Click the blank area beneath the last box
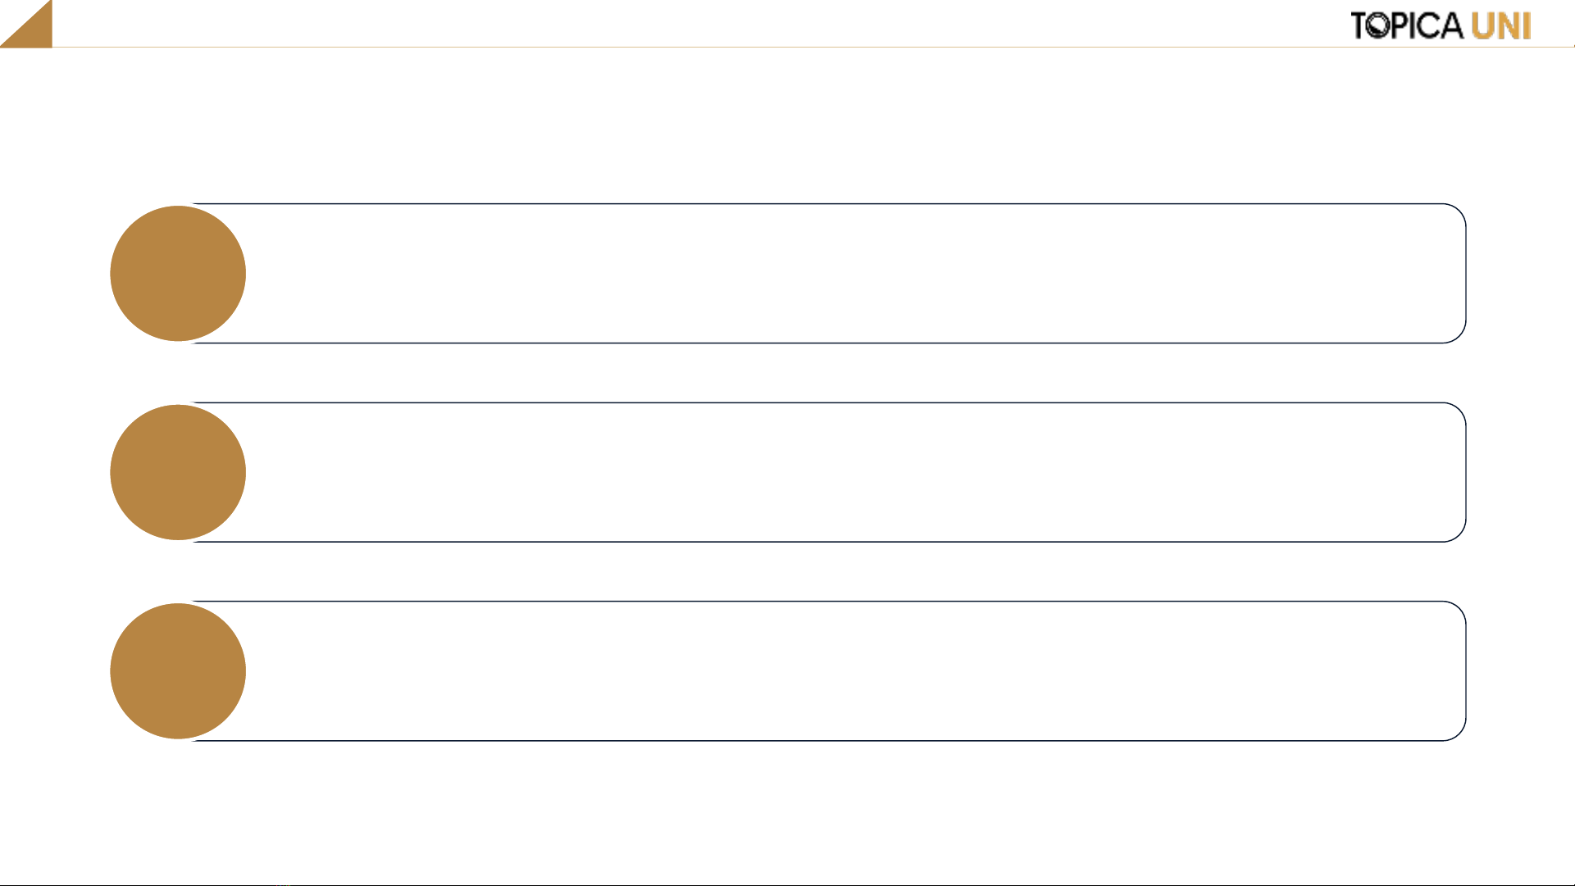Screen dimensions: 1575x886 787,811
